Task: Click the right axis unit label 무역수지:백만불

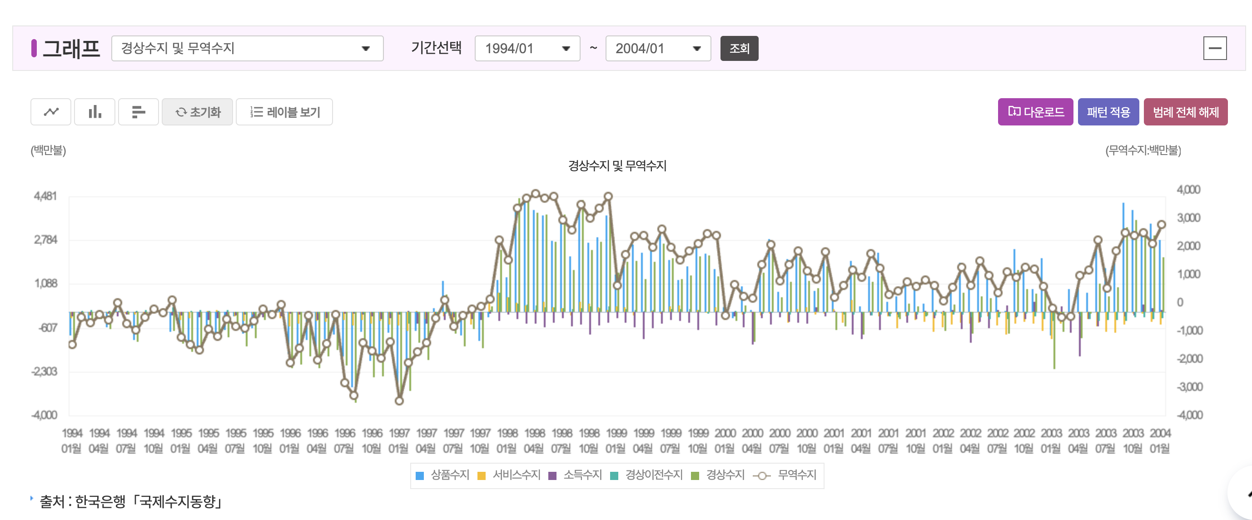Action: [x=1143, y=150]
